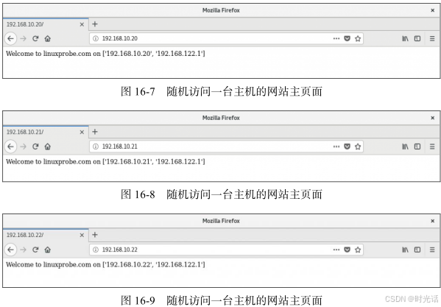Viewport: 441px width, 307px height.
Task: Reload the 192.168.10.21 page
Action: click(x=35, y=147)
